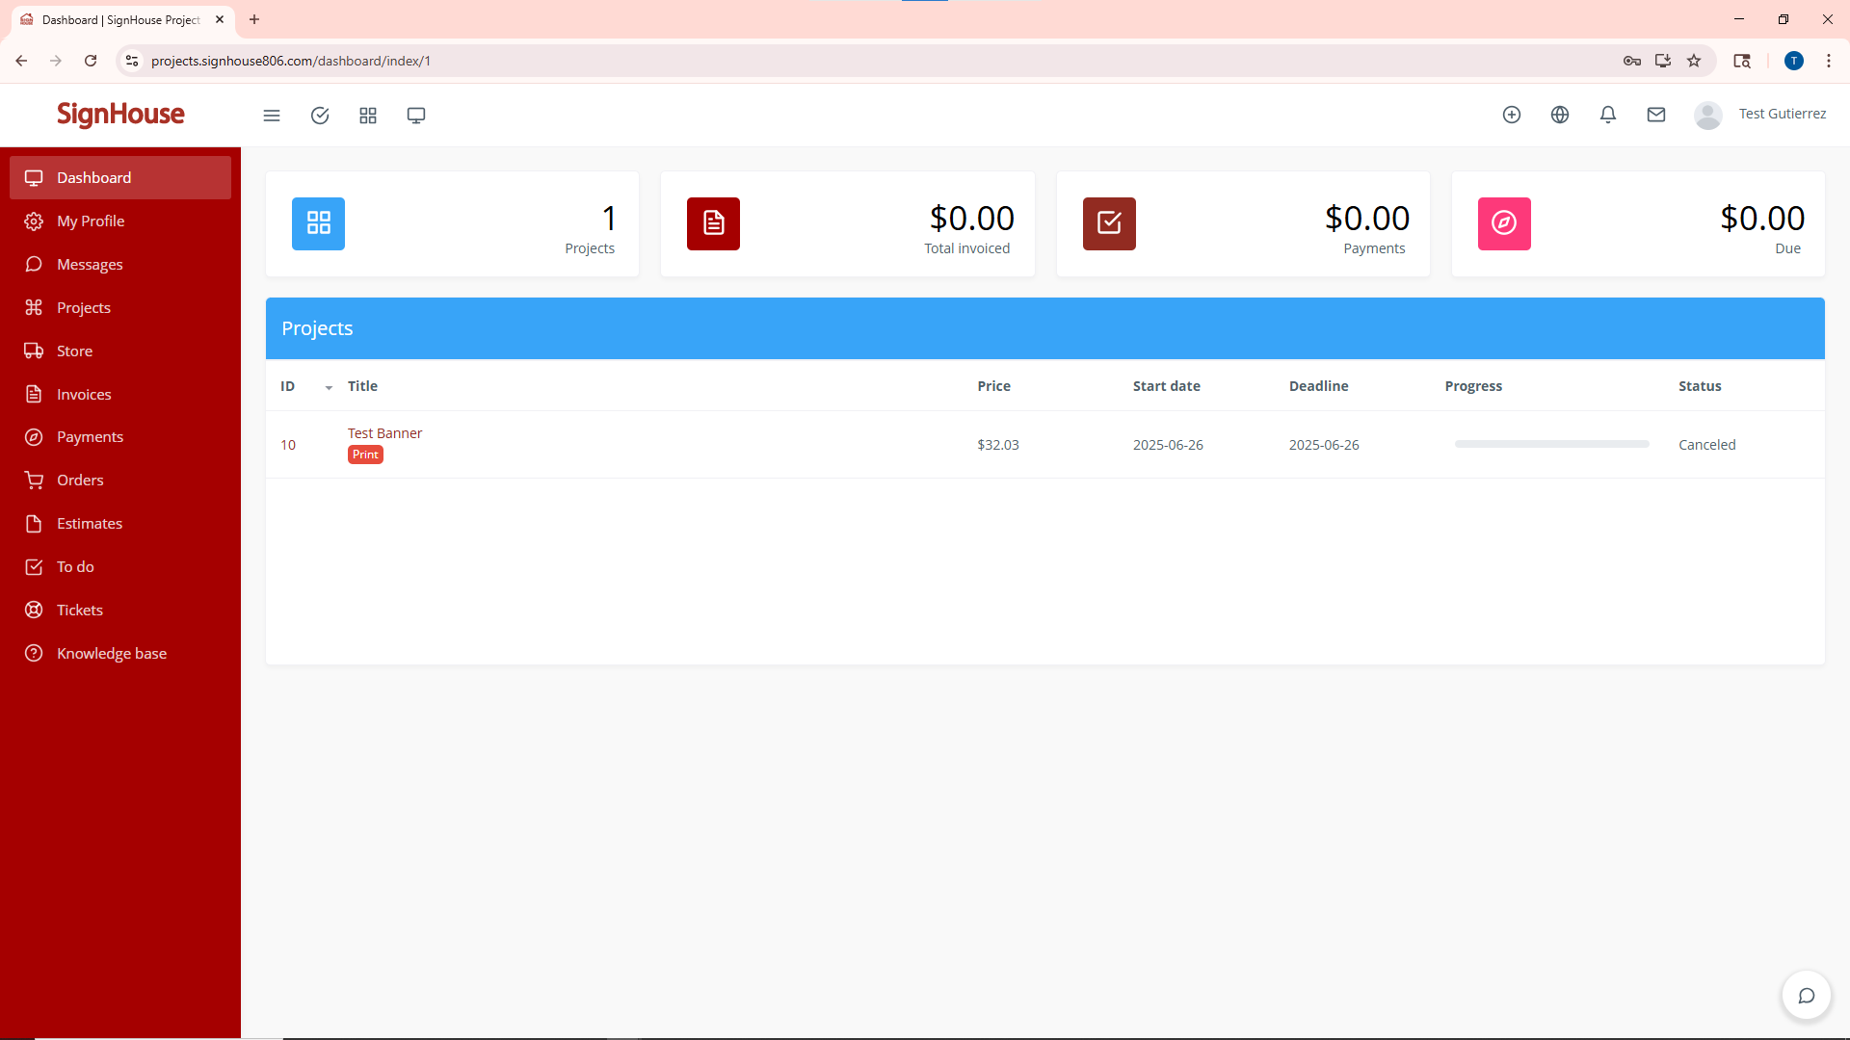Image resolution: width=1850 pixels, height=1040 pixels.
Task: Select the globe language icon
Action: 1560,115
